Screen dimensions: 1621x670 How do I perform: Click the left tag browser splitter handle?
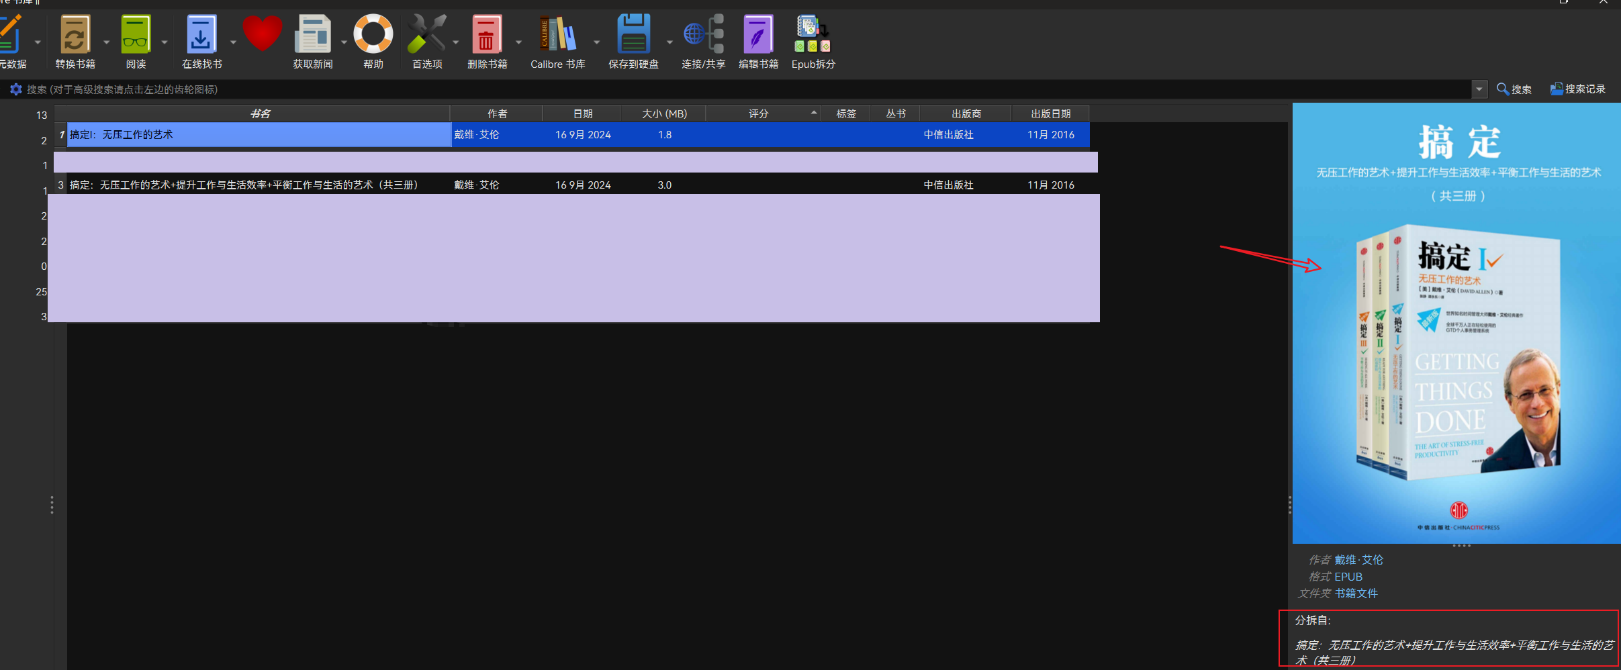point(52,505)
